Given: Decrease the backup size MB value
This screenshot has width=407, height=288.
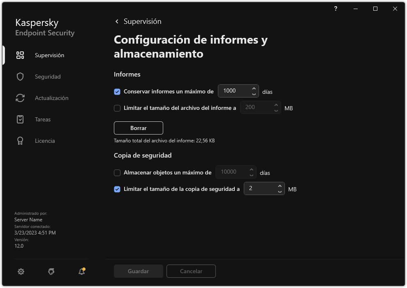Looking at the screenshot, I should 279,191.
